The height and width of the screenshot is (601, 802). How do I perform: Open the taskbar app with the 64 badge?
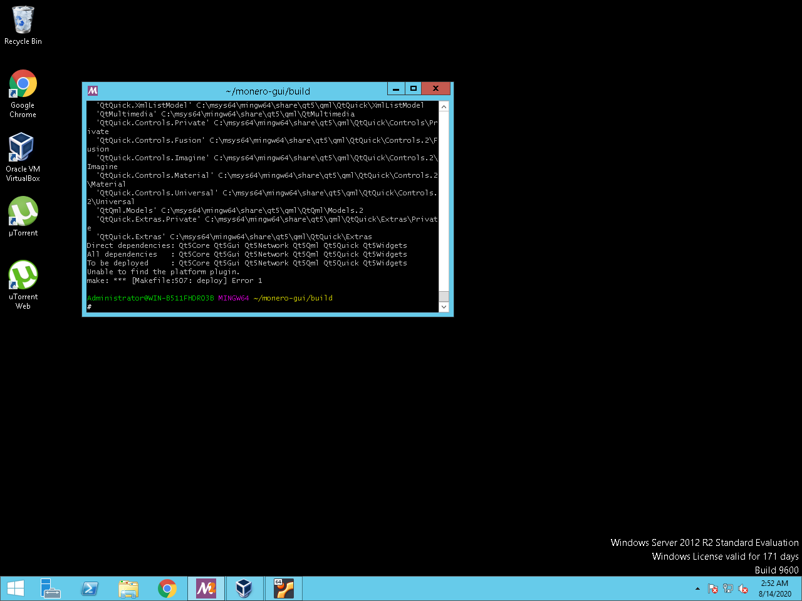[283, 588]
